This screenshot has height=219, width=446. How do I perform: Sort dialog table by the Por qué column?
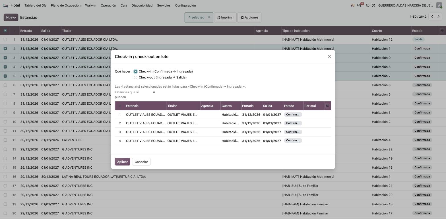[313, 106]
